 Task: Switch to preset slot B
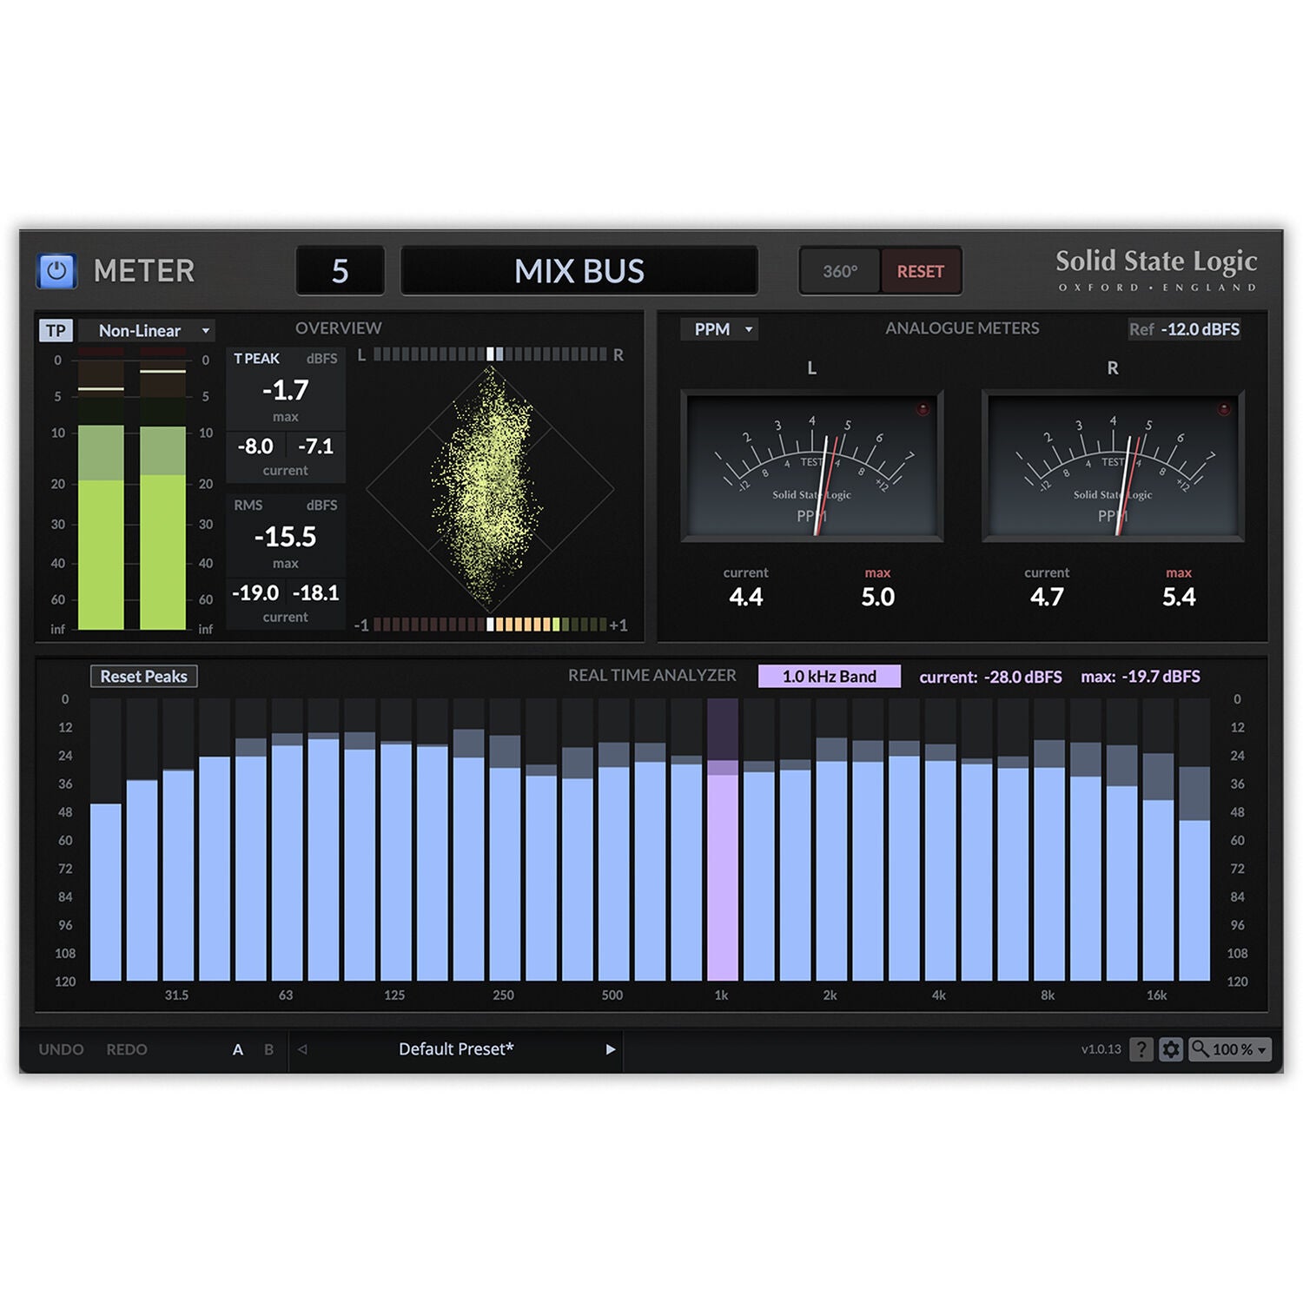[268, 1049]
